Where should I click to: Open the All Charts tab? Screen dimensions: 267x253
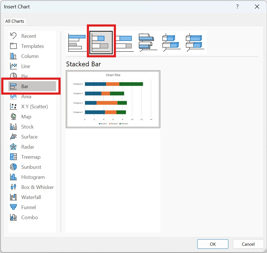click(15, 21)
